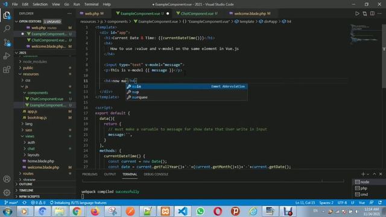386x217 pixels.
Task: Open the Manage gear icon
Action: coord(7,192)
